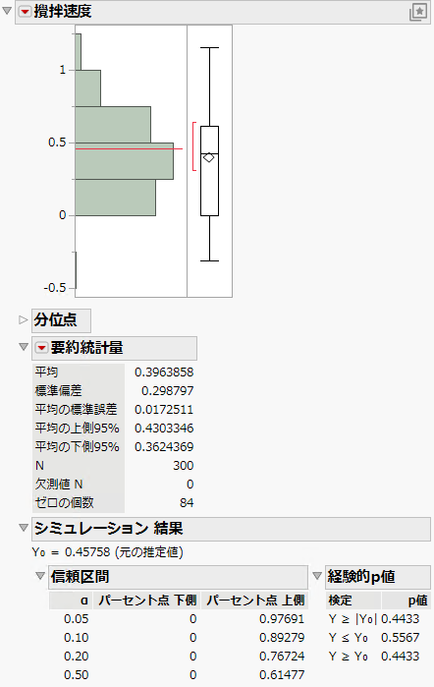434x687 pixels.
Task: Select the histogram bar between 0.75 and 1
Action: (x=88, y=88)
